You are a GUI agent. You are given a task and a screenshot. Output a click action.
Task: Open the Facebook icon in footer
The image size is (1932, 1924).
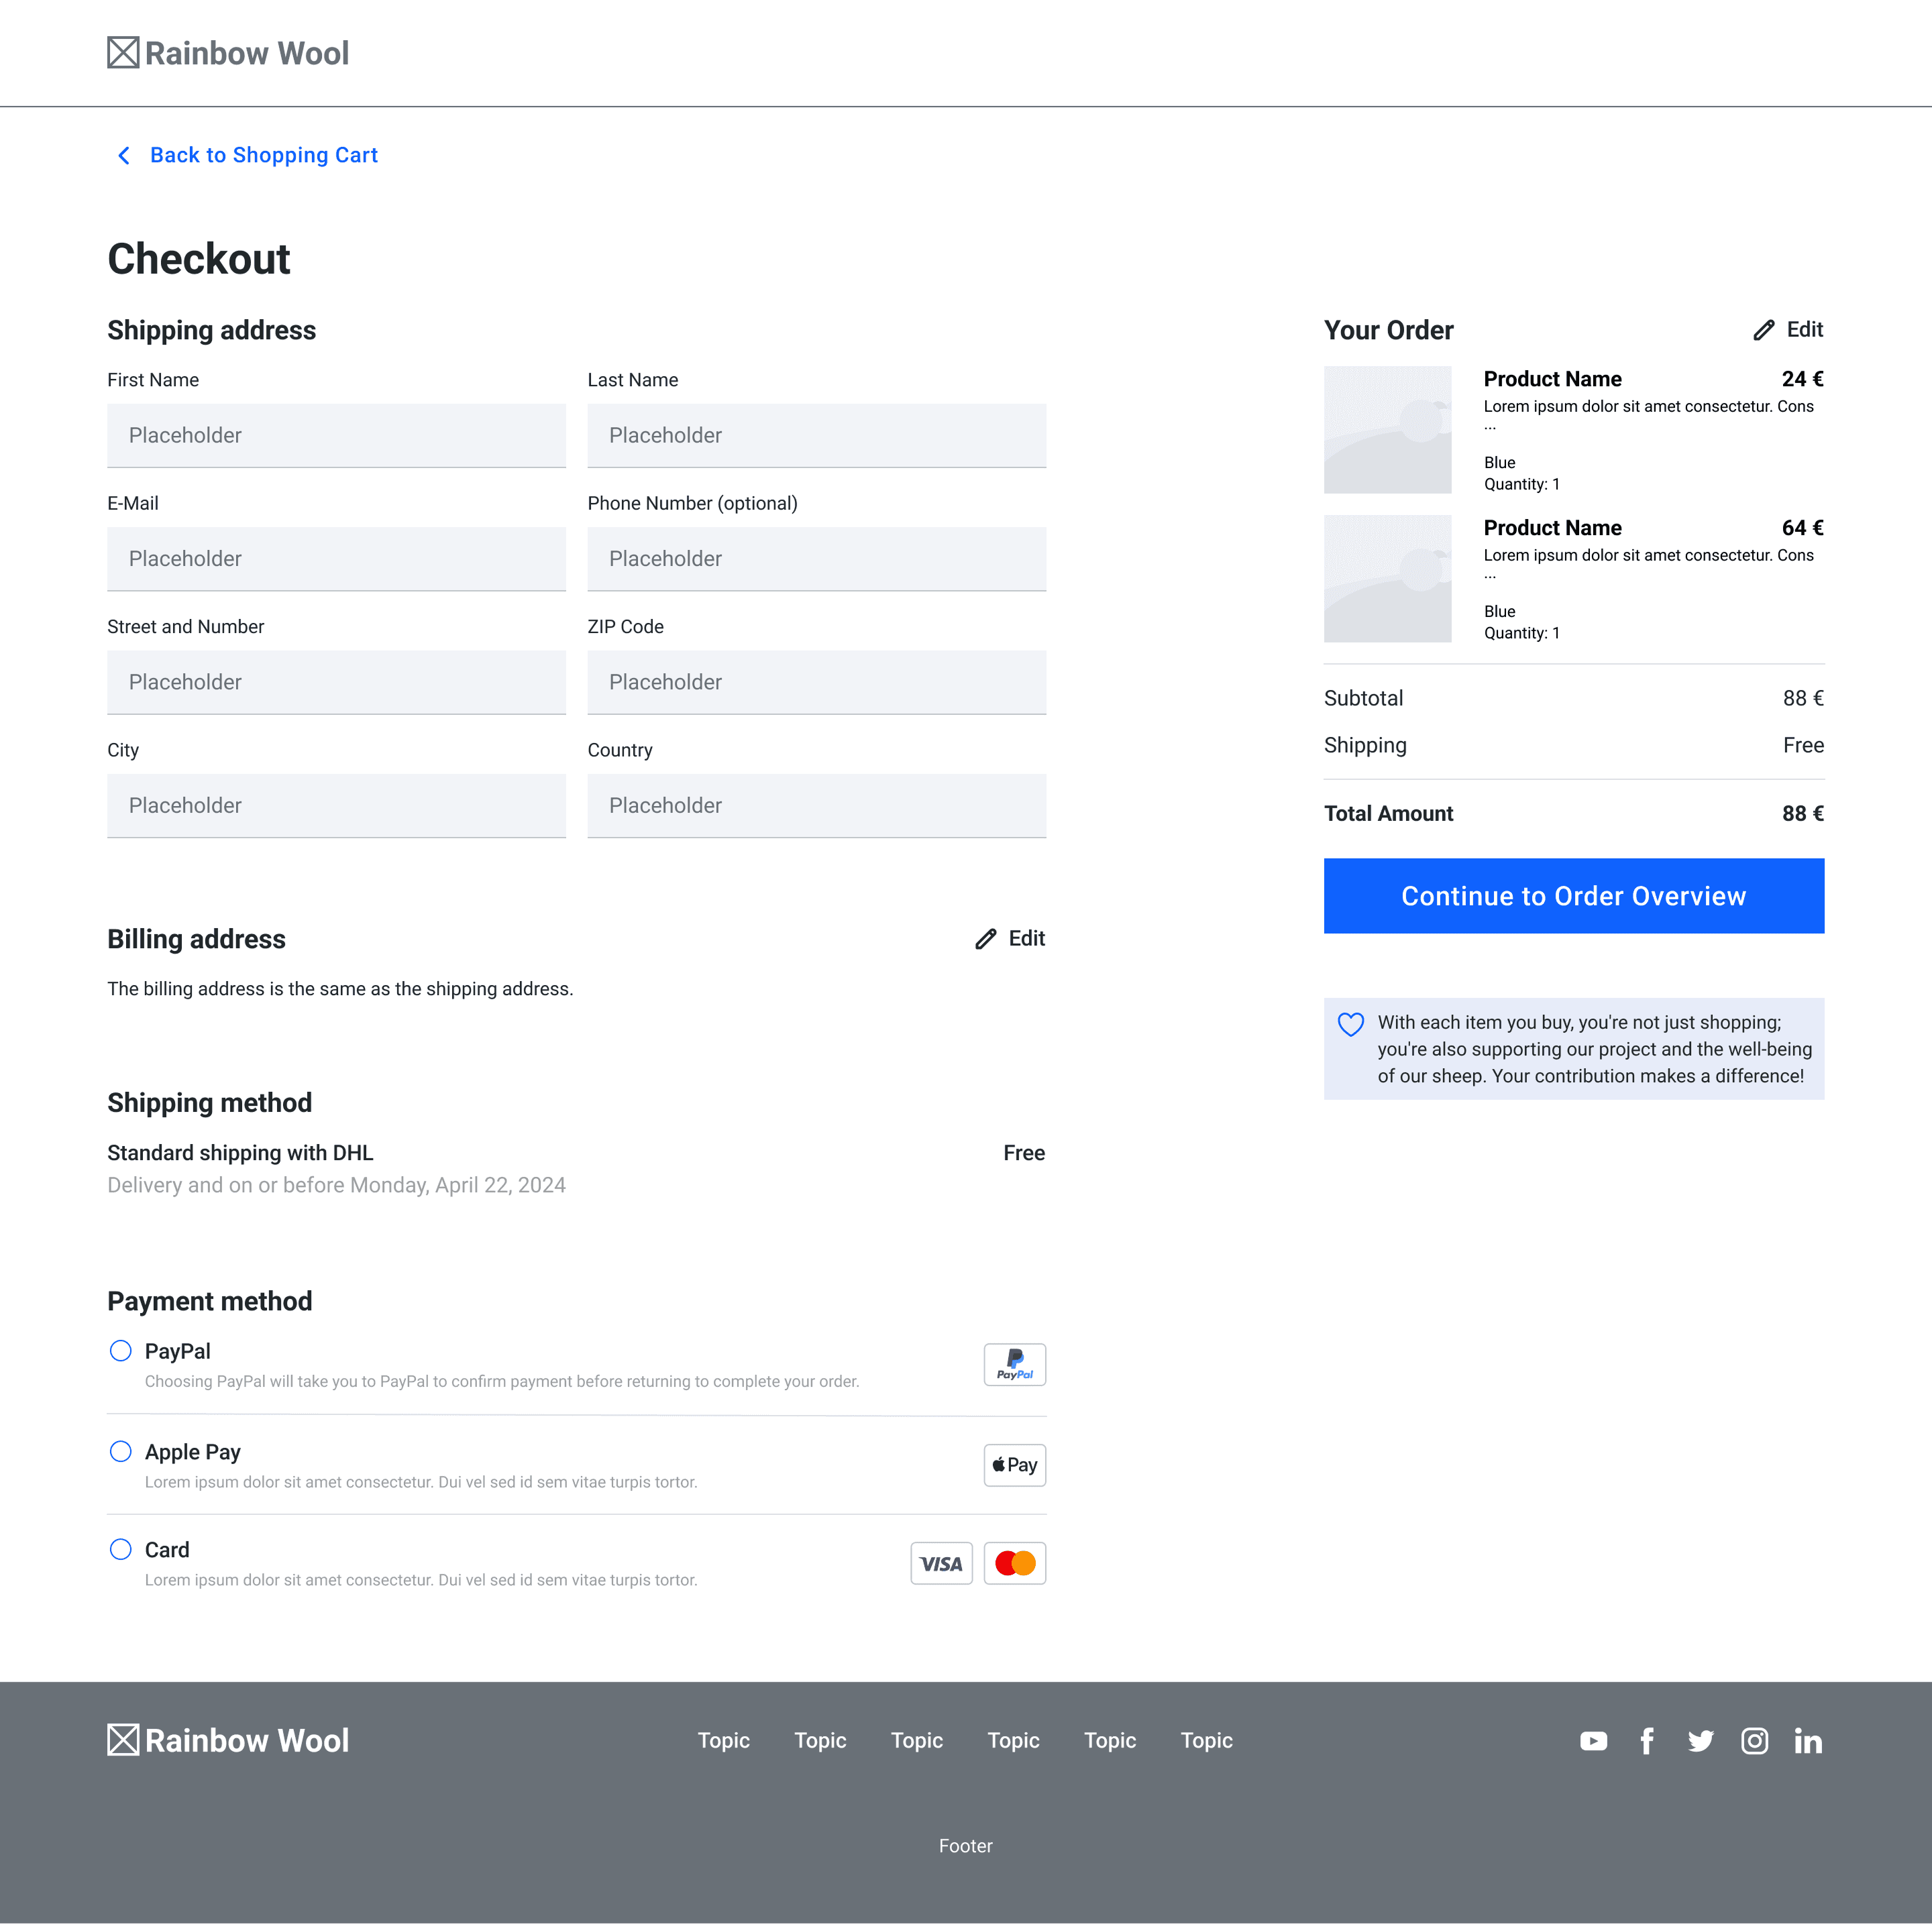(1646, 1741)
